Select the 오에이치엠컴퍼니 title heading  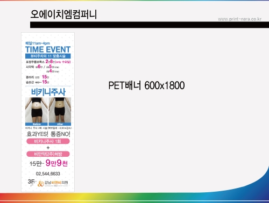[63, 15]
